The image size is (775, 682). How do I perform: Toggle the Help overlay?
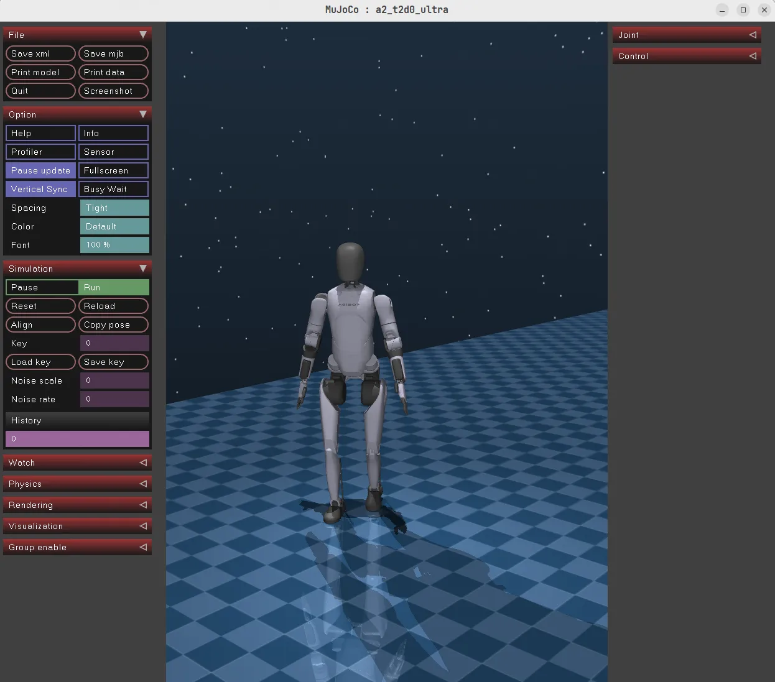(40, 133)
